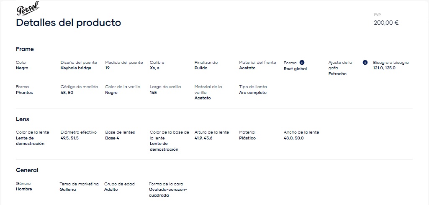
Task: Select the 200,00 € price
Action: click(386, 23)
